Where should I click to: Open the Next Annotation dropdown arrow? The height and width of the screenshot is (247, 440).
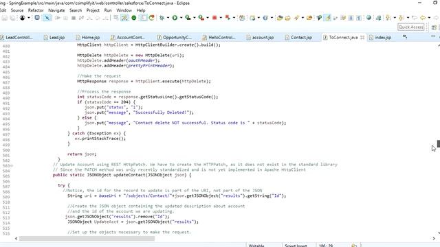click(395, 18)
